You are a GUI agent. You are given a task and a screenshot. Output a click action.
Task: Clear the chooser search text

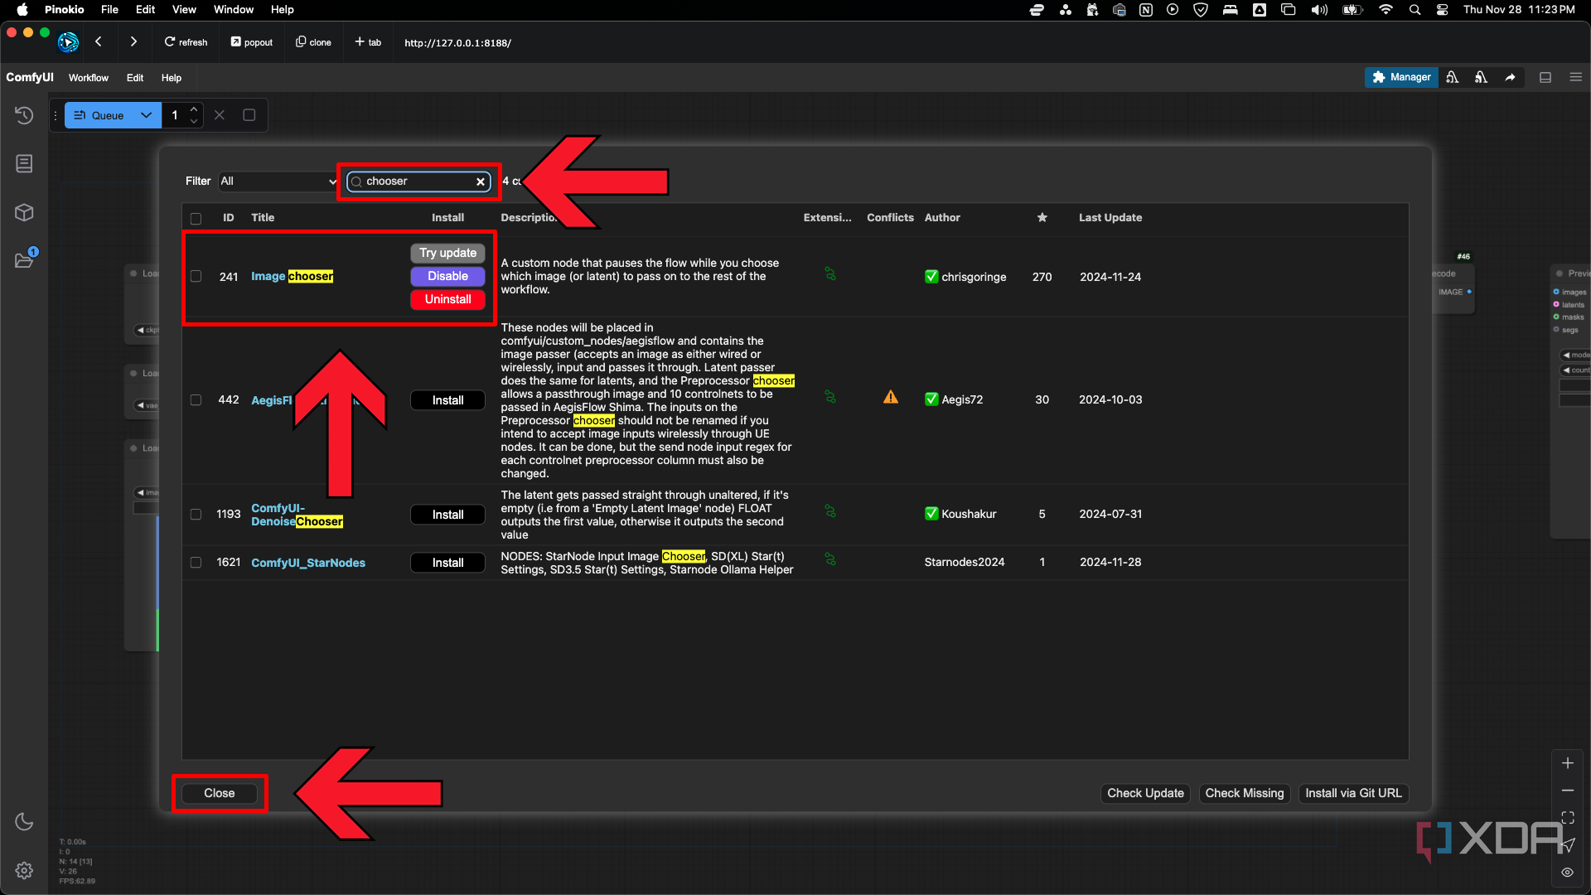481,181
